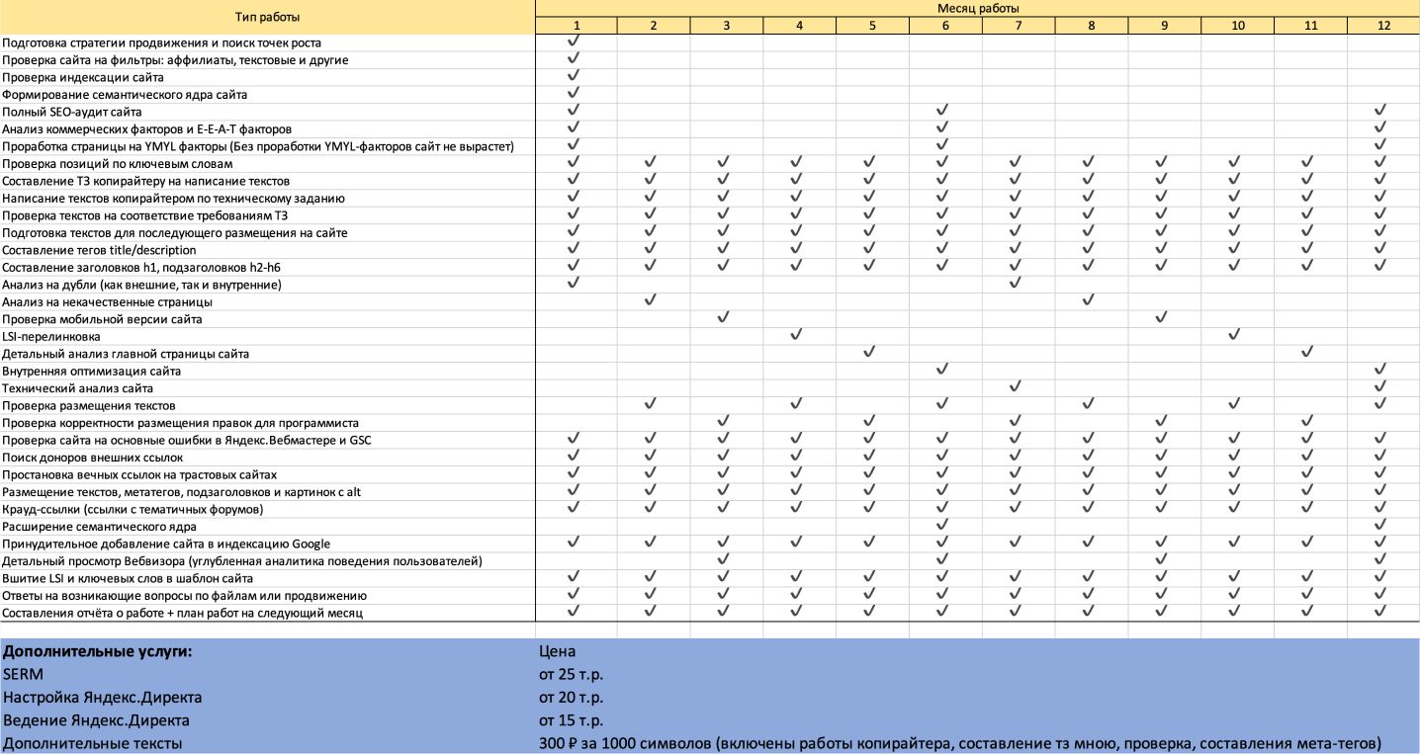Select cell 'LSI-перелинковка'
Image resolution: width=1420 pixels, height=754 pixels.
click(x=268, y=336)
